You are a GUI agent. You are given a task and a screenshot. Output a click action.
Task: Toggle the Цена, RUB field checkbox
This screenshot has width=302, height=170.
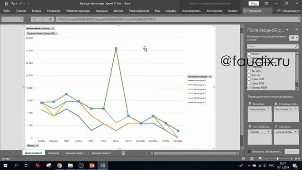click(x=249, y=83)
